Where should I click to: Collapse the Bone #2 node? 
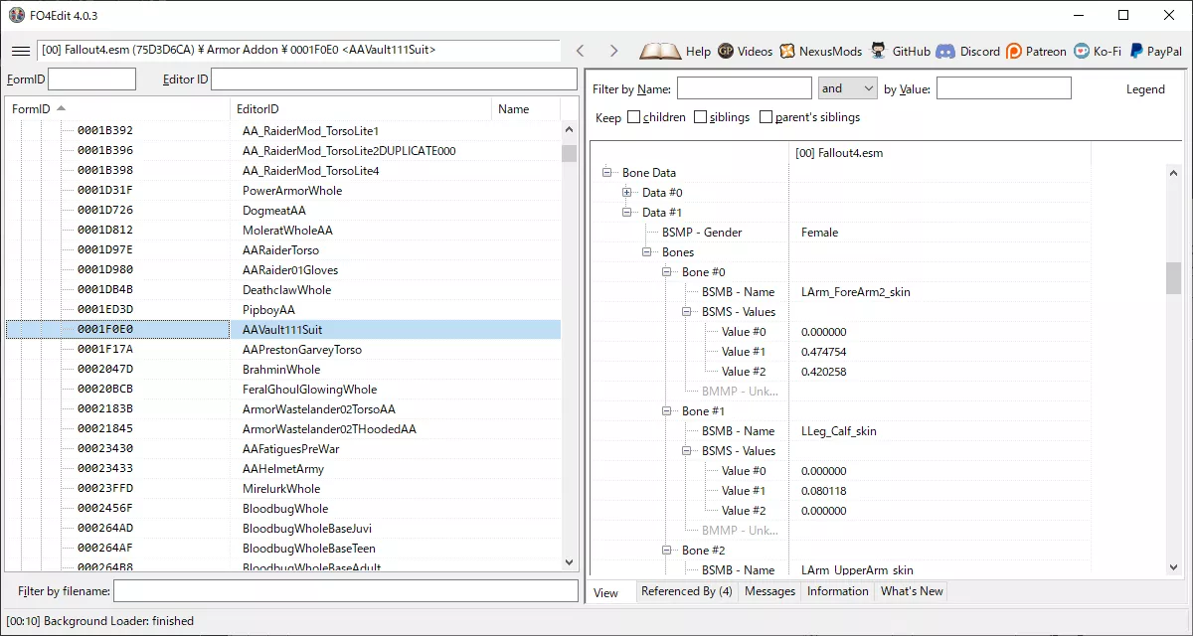click(667, 551)
